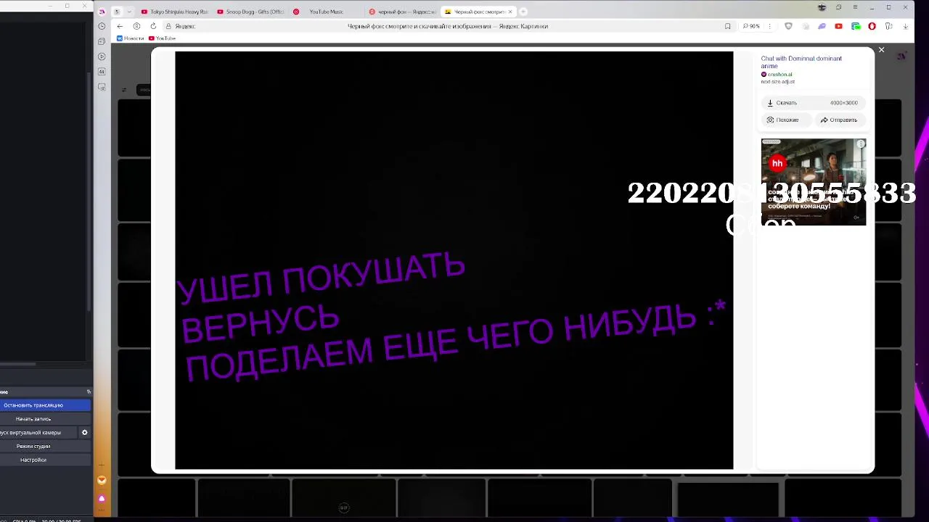The width and height of the screenshot is (929, 522).
Task: Switch to Tokyo Shinjuku Heavy Rain tab
Action: pos(174,12)
